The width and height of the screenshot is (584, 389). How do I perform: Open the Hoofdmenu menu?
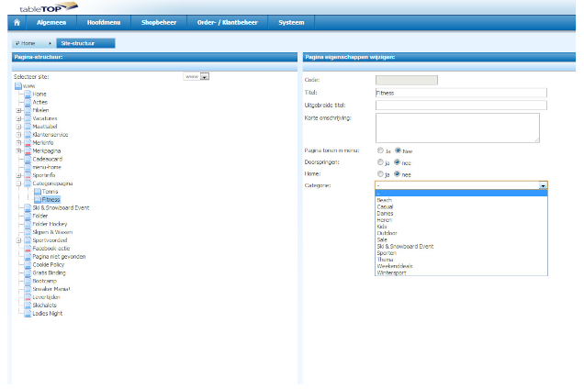tap(104, 22)
